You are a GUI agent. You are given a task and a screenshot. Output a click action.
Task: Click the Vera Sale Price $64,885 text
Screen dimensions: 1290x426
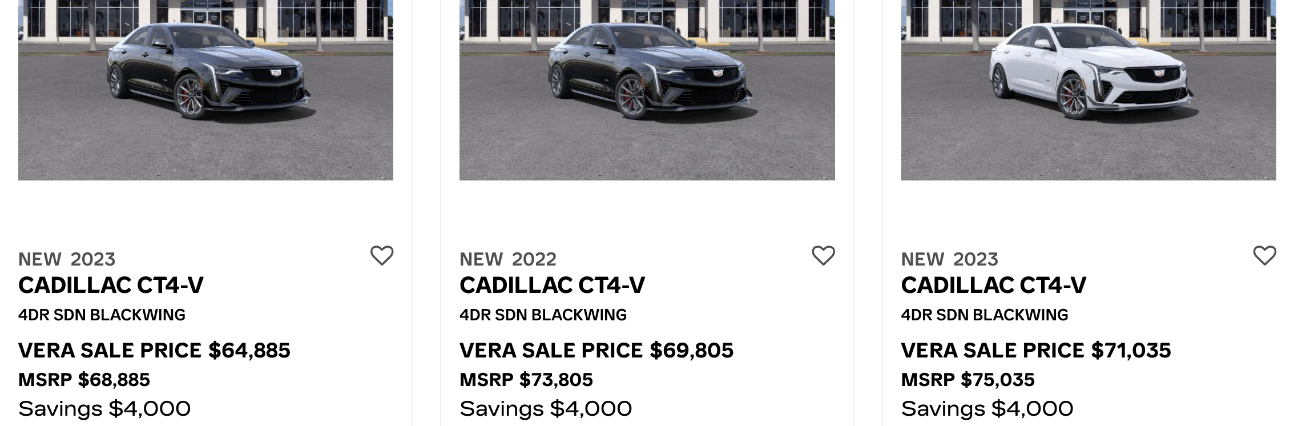[154, 350]
